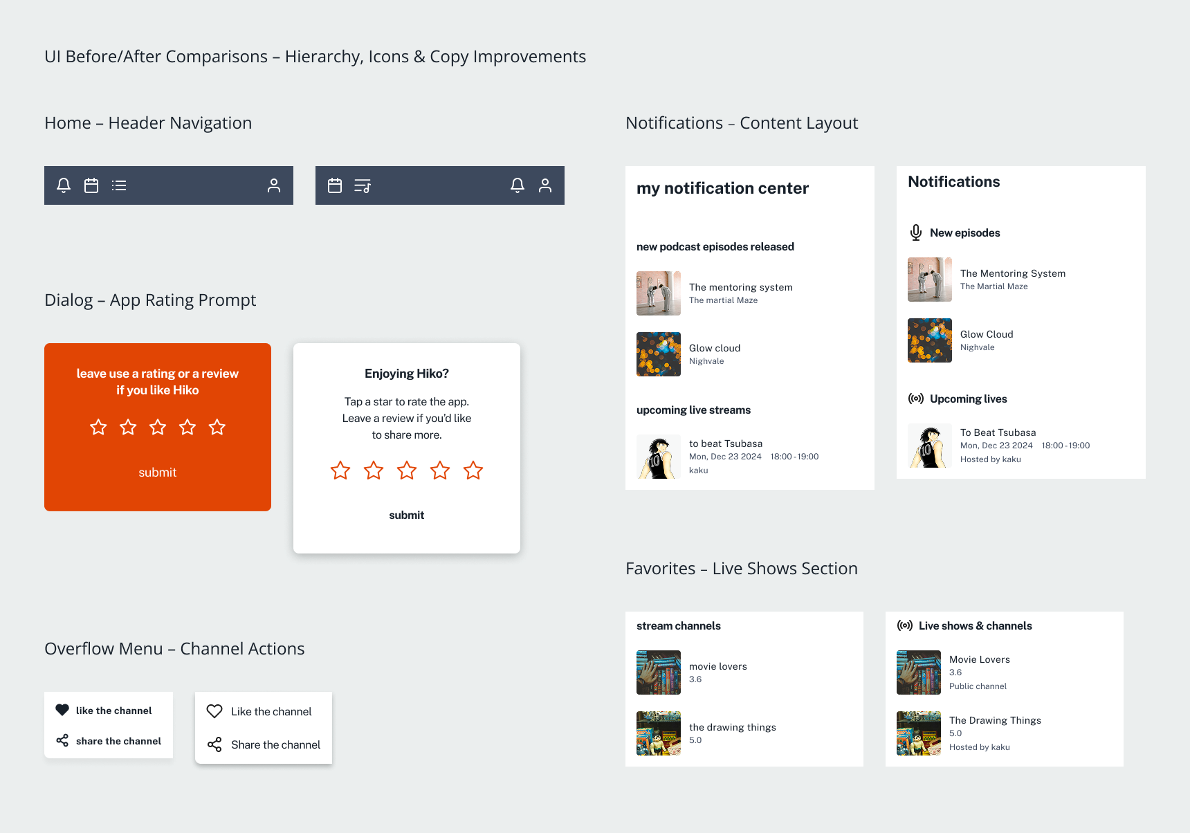Image resolution: width=1190 pixels, height=833 pixels.
Task: Choose 'share the channel' in the left overflow menu
Action: coord(118,741)
